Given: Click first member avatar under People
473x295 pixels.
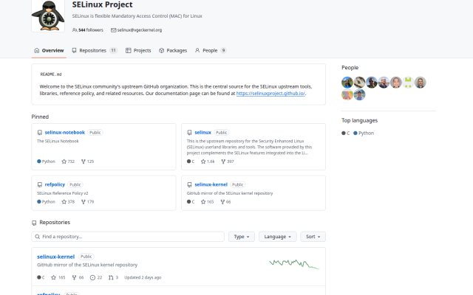Looking at the screenshot, I should point(347,82).
